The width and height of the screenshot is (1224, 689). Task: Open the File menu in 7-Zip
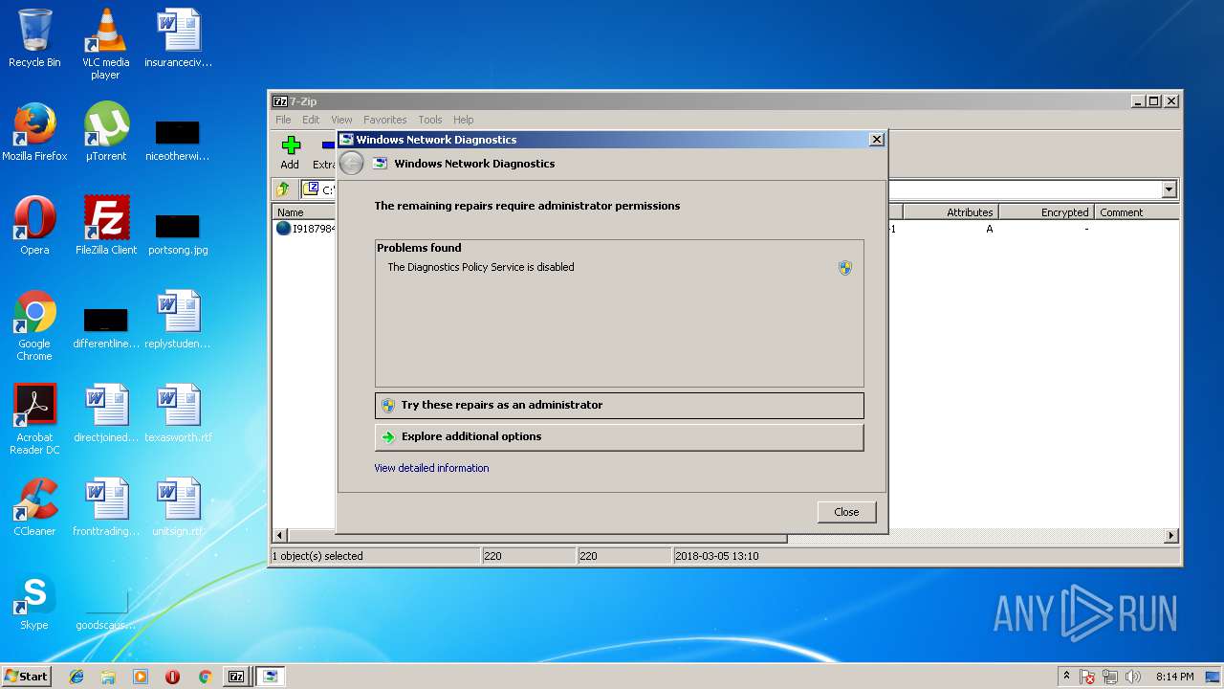coord(283,120)
